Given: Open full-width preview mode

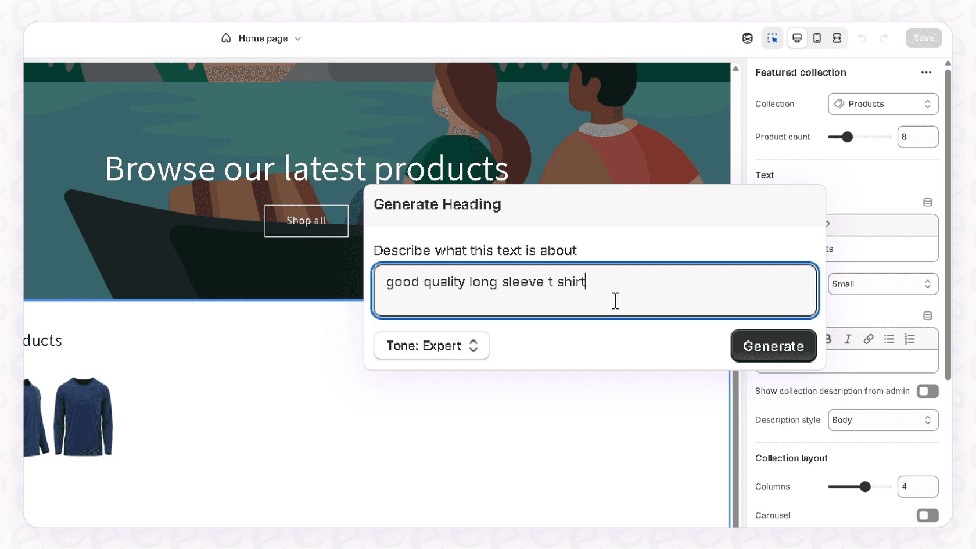Looking at the screenshot, I should click(837, 38).
